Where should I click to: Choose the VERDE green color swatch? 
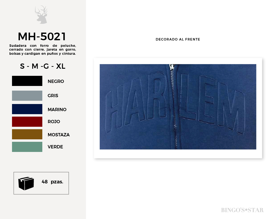click(27, 147)
